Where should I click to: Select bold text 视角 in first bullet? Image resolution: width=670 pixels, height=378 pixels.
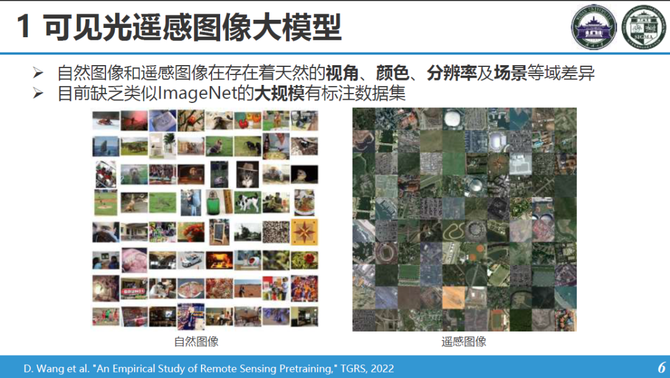coord(342,73)
